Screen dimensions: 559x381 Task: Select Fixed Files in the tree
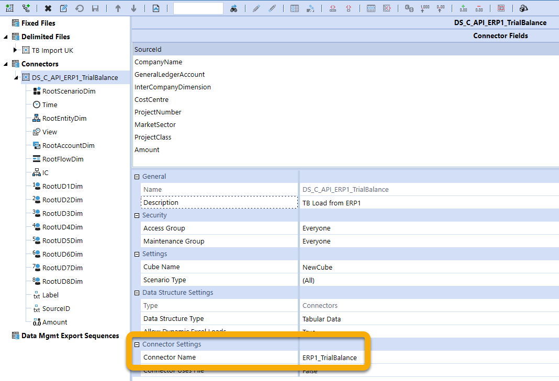(38, 23)
